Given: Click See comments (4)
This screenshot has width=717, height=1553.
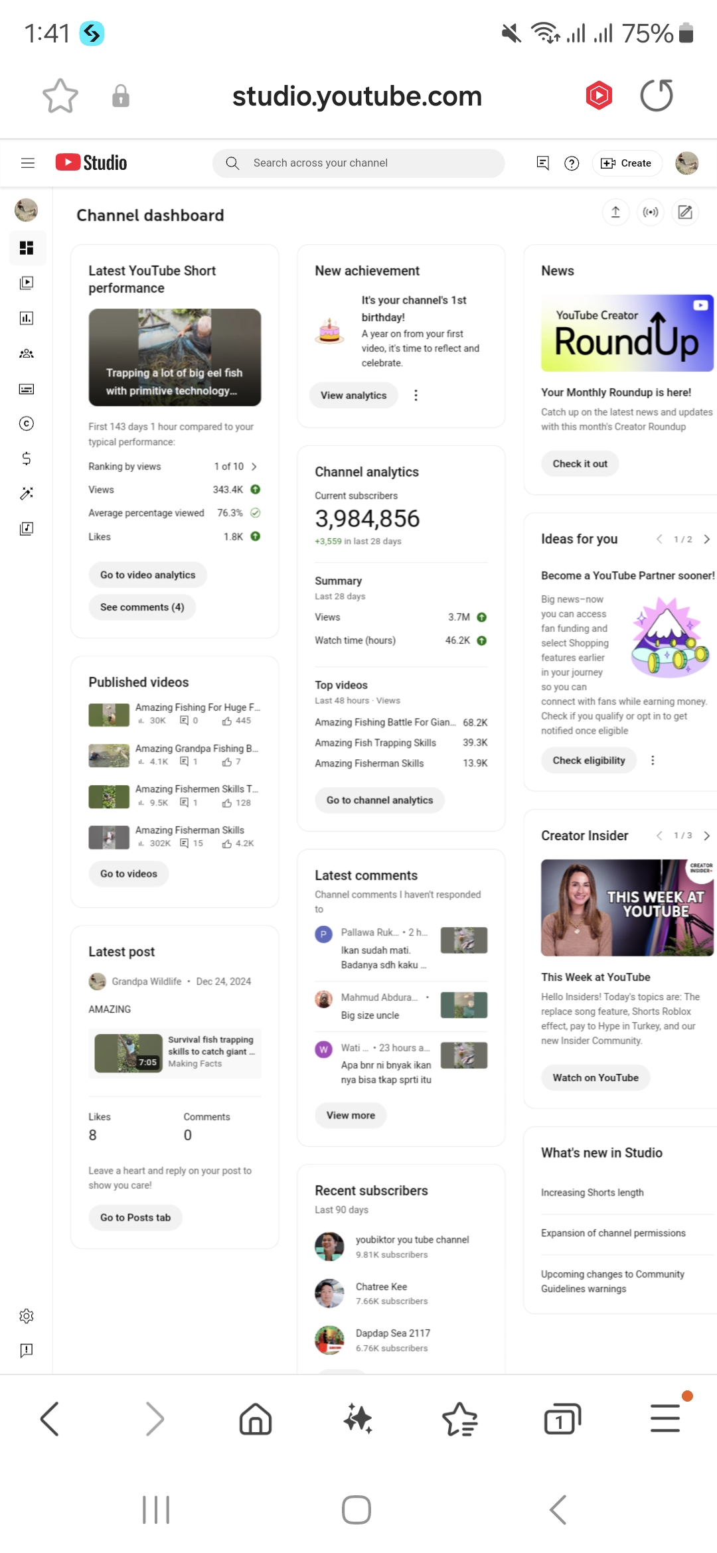Looking at the screenshot, I should pyautogui.click(x=142, y=607).
